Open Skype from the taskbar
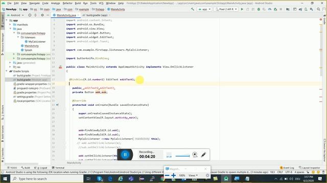Viewport: 327px width, 183px height. pos(100,178)
